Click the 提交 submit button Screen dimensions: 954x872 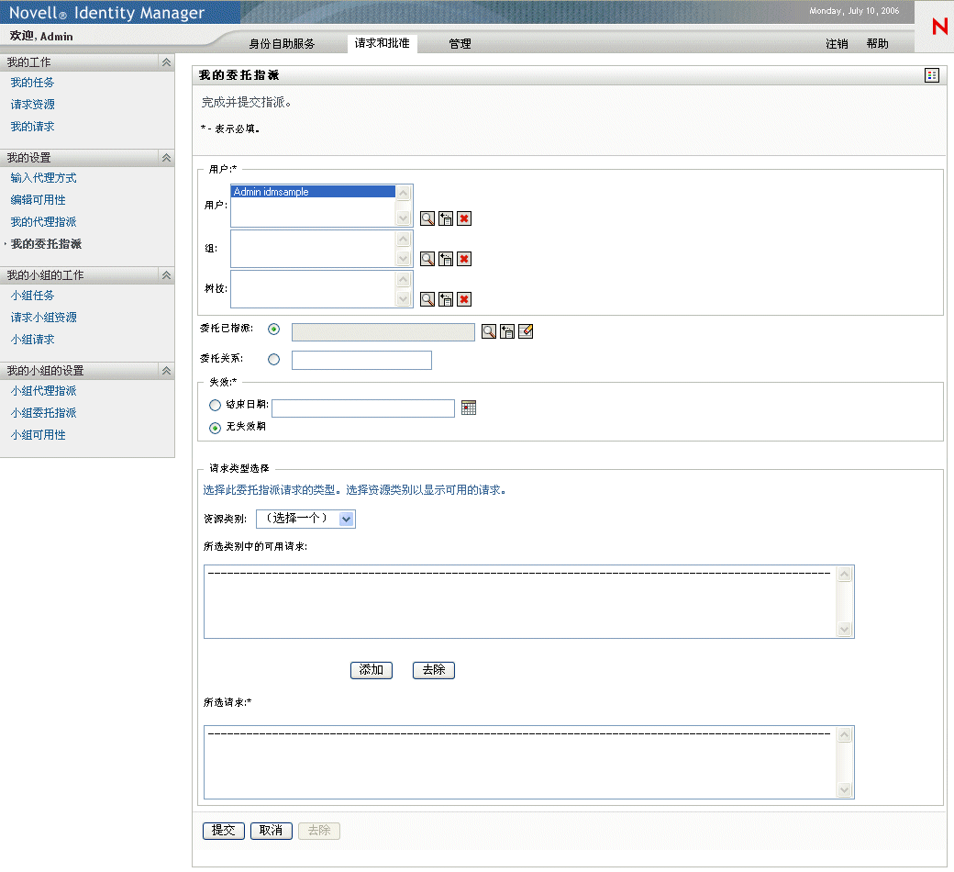tap(223, 831)
